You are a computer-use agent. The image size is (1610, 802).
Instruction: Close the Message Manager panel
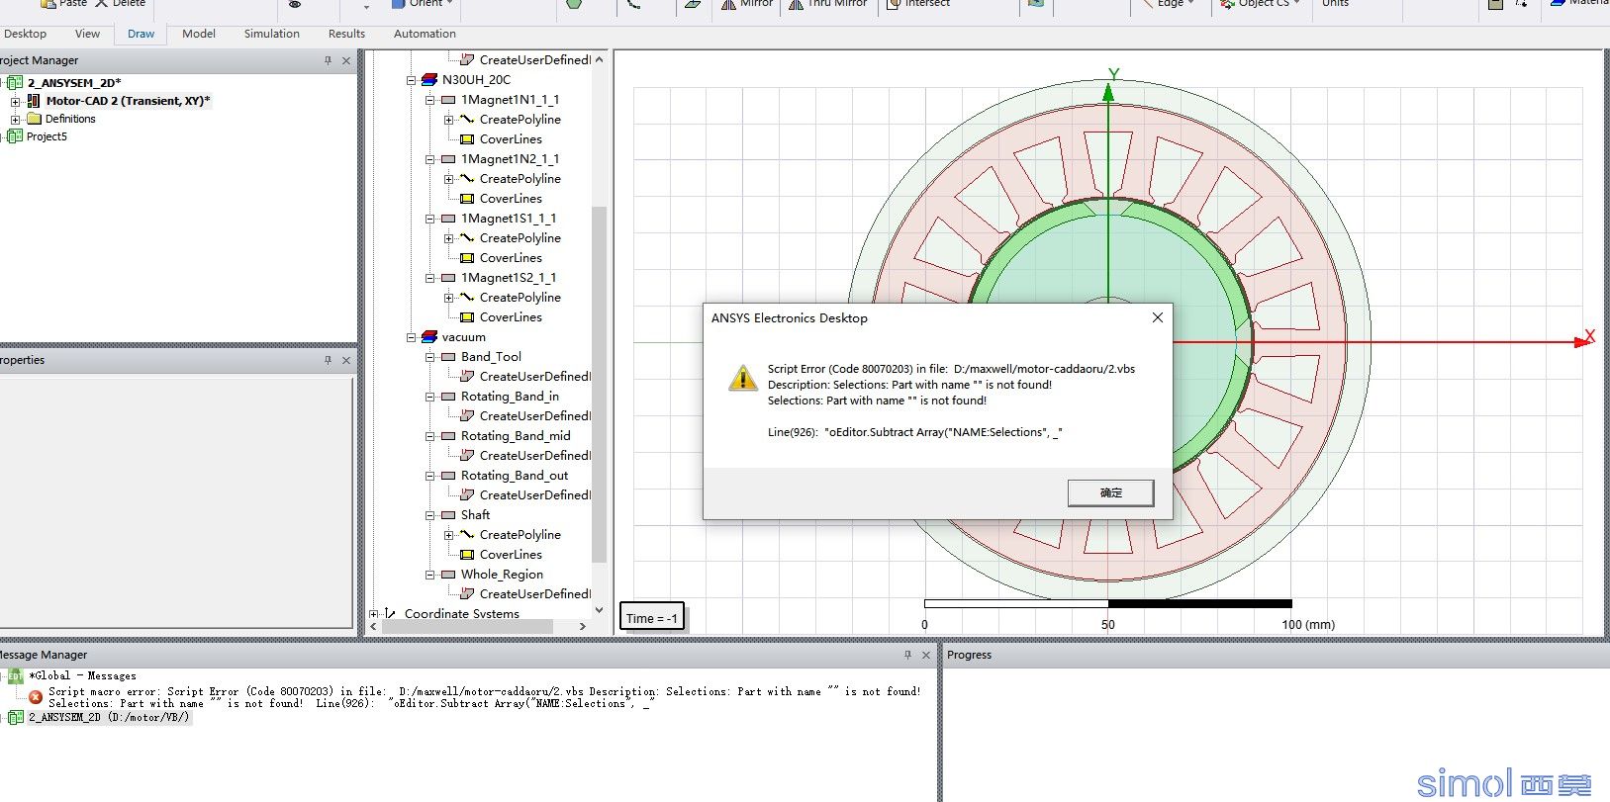click(x=926, y=656)
